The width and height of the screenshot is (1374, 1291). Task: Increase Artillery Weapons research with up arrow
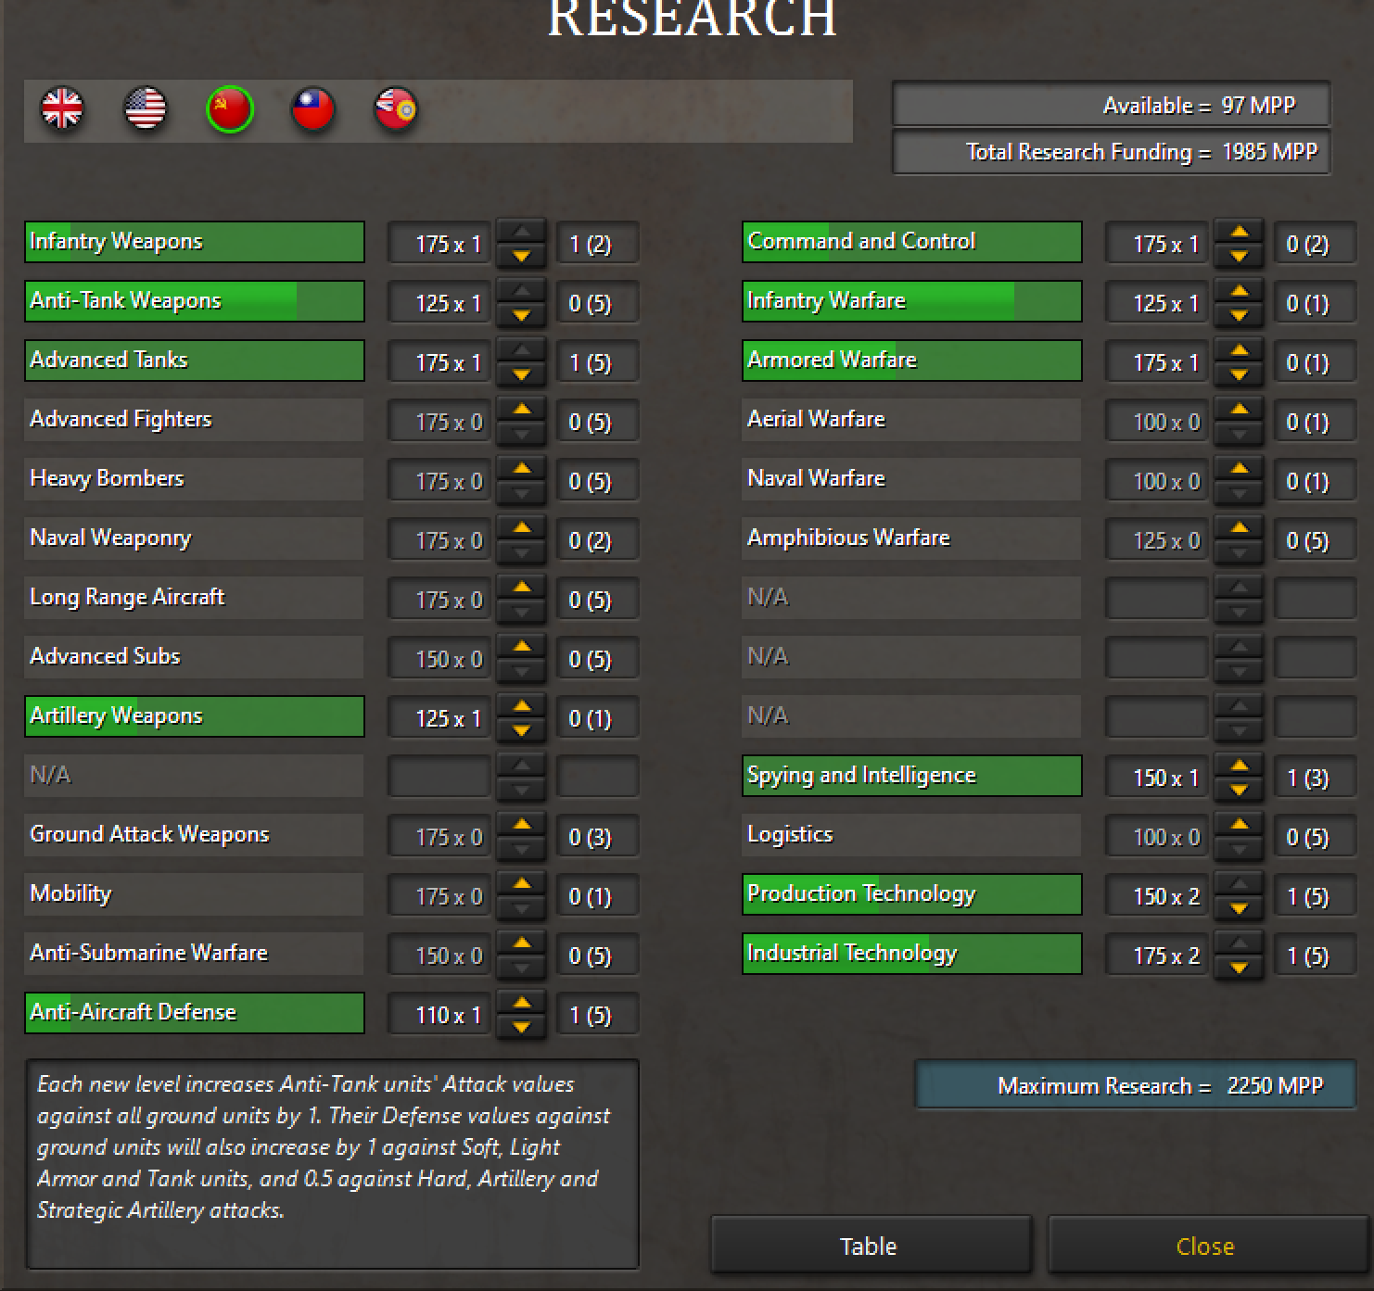pyautogui.click(x=522, y=706)
